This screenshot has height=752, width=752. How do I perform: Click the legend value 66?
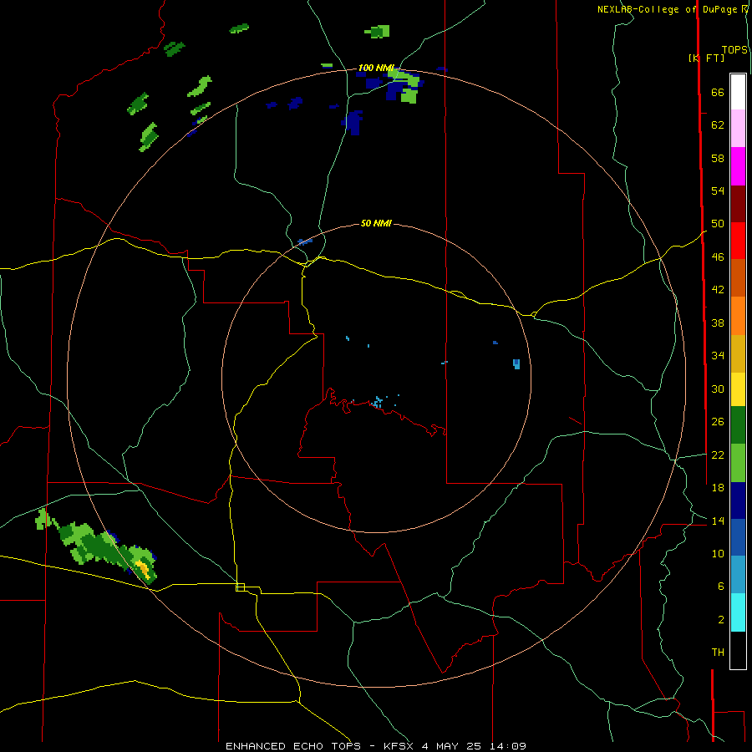(718, 92)
